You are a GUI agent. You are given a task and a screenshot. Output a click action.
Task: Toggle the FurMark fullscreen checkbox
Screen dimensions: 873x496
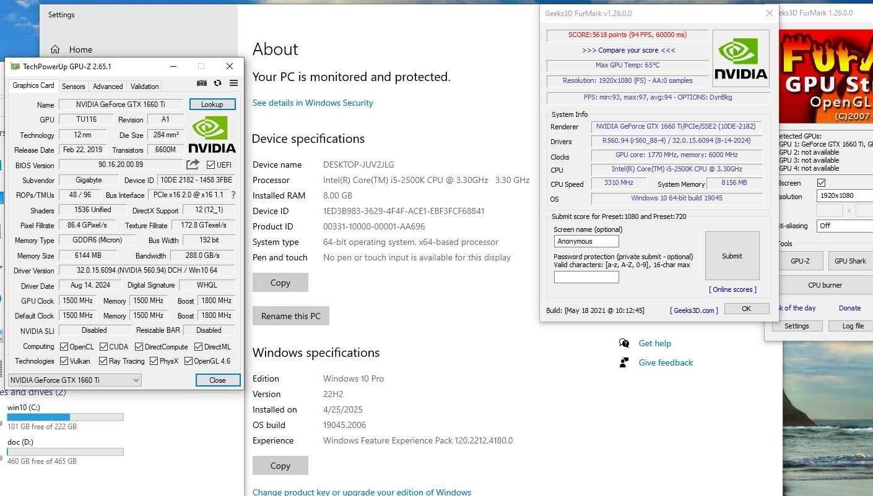821,183
